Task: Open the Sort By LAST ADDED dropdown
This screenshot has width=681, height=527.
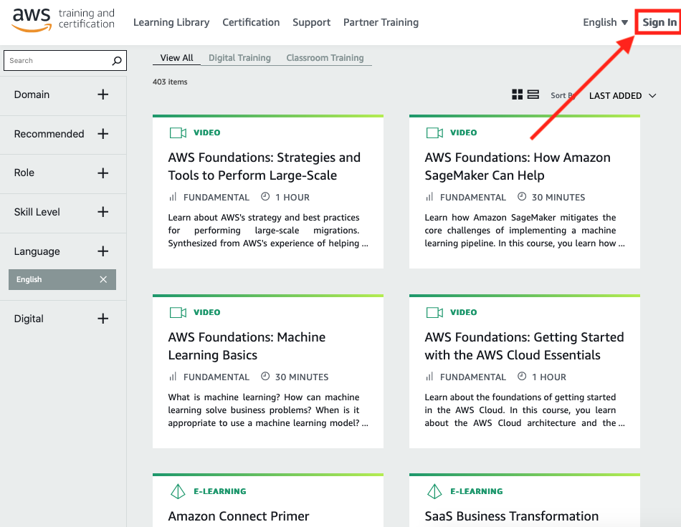Action: click(621, 95)
